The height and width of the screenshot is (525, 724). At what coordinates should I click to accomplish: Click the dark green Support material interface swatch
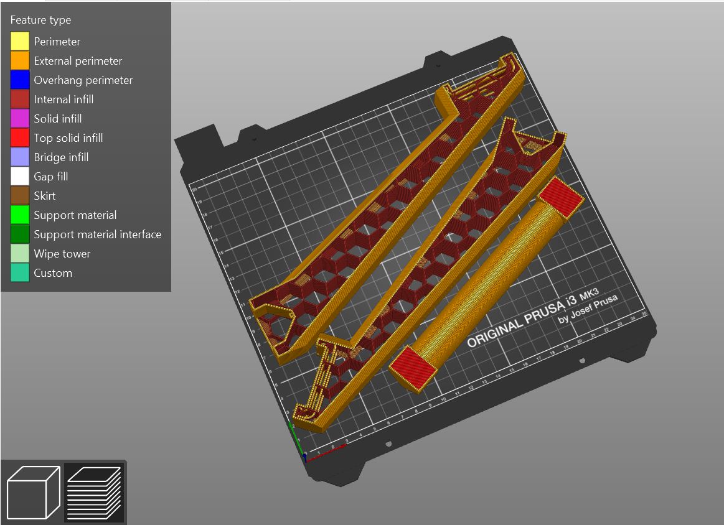[20, 235]
